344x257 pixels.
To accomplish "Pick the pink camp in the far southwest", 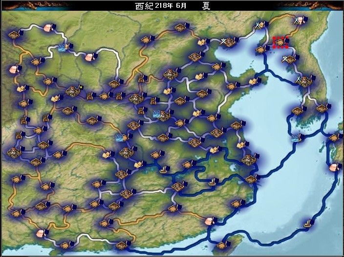I will [41, 233].
